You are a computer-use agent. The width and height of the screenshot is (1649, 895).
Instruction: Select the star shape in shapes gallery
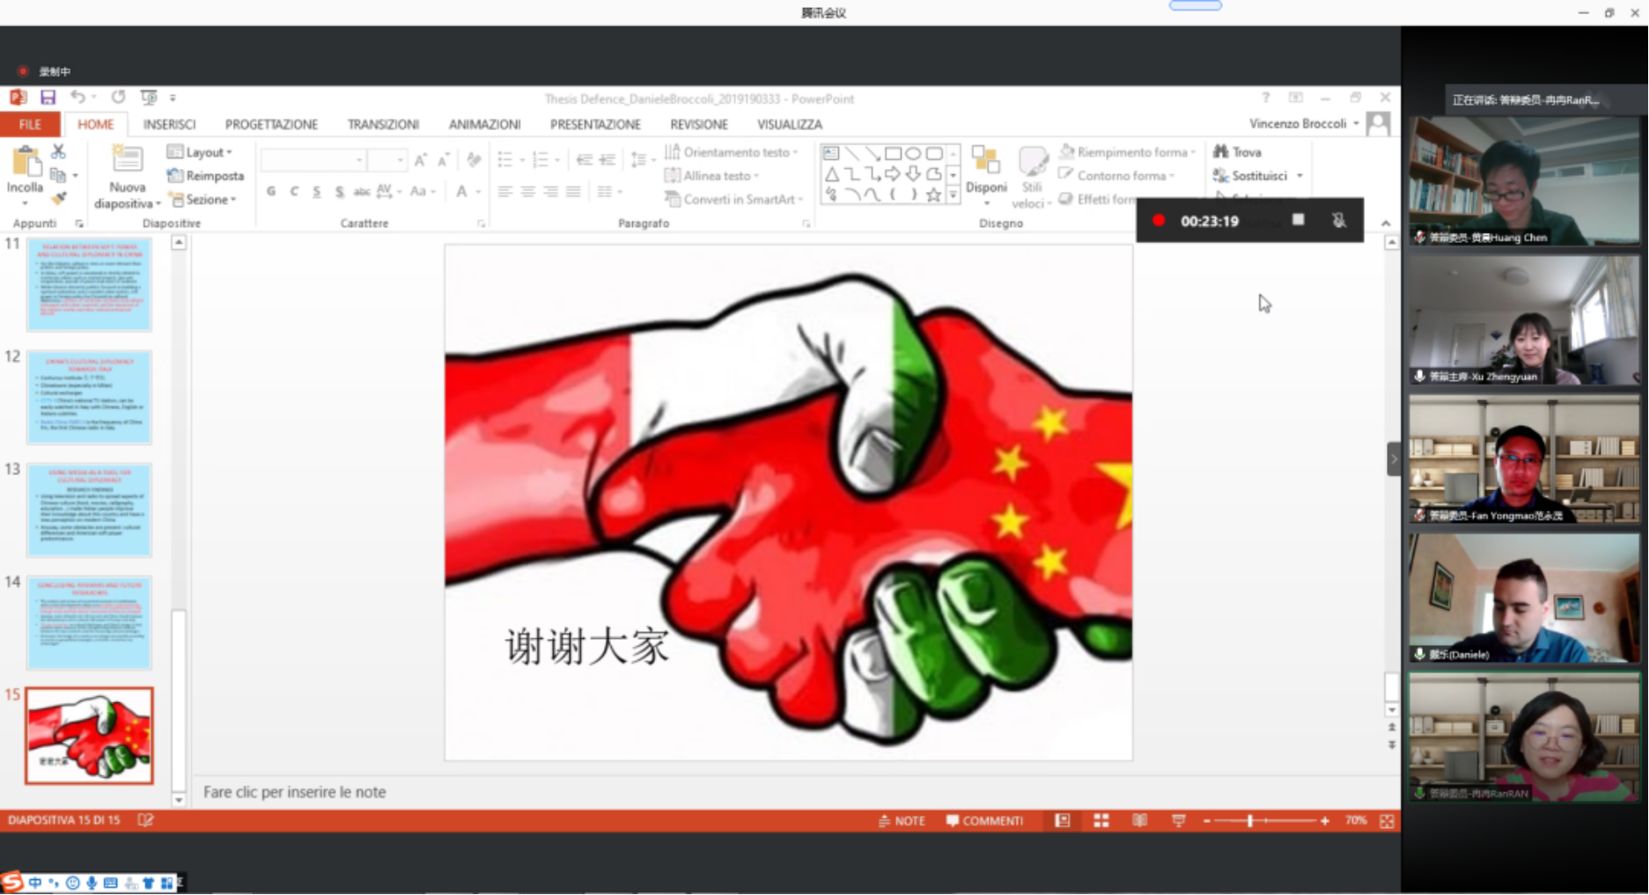click(x=933, y=195)
